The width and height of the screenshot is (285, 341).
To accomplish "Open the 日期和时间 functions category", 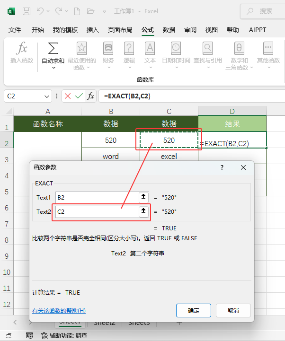I will coord(176,55).
